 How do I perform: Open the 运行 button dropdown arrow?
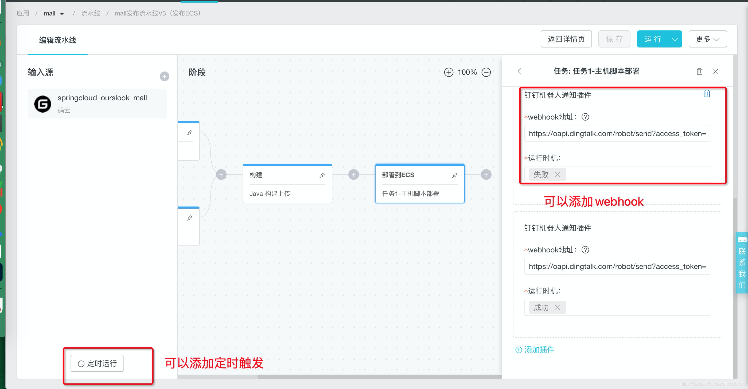click(x=674, y=39)
